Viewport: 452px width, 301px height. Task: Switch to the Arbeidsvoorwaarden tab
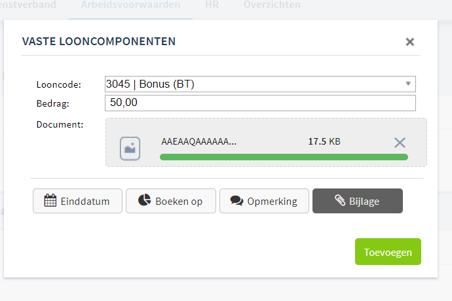click(x=130, y=5)
